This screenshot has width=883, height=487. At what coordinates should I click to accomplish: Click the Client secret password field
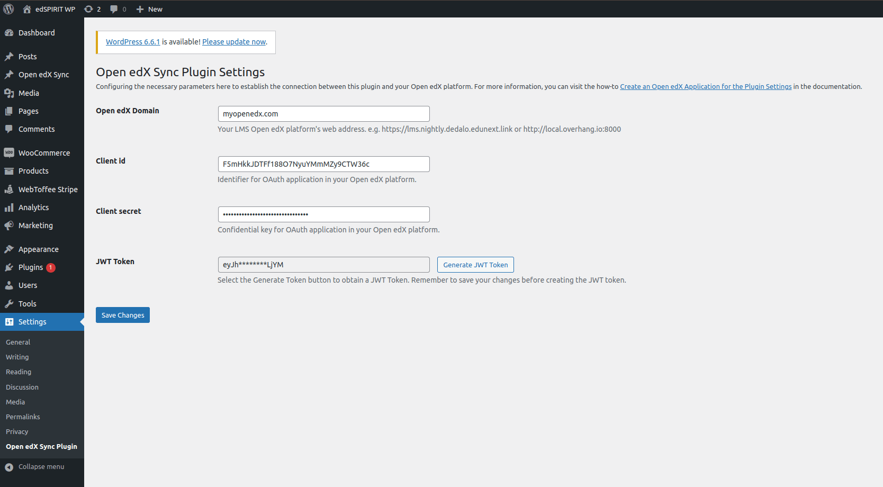[324, 214]
